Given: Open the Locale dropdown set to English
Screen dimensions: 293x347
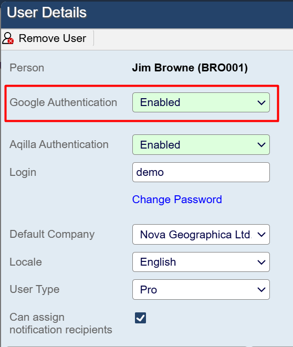Looking at the screenshot, I should pyautogui.click(x=201, y=262).
